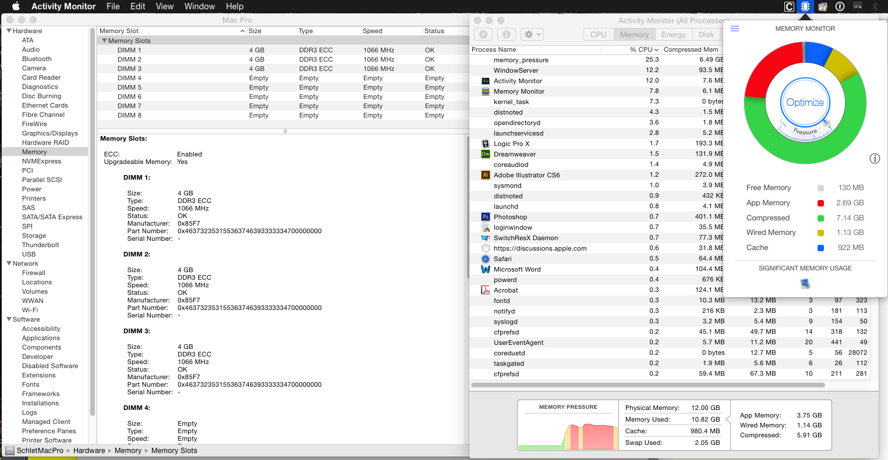
Task: Open the Memory Monitor hamburger menu
Action: (735, 28)
